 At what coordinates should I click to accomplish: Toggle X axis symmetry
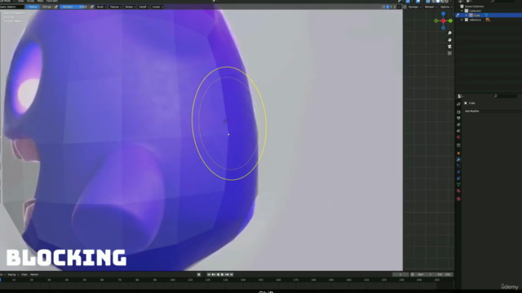(x=387, y=7)
